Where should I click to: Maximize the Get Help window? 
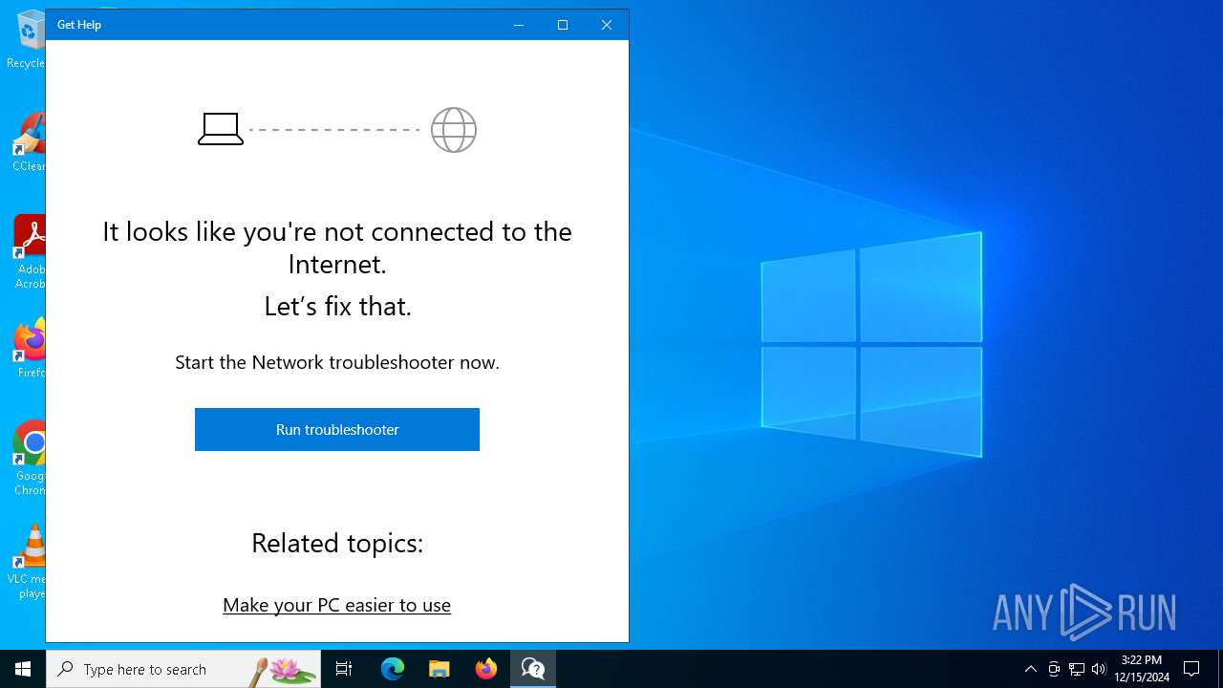pos(563,25)
